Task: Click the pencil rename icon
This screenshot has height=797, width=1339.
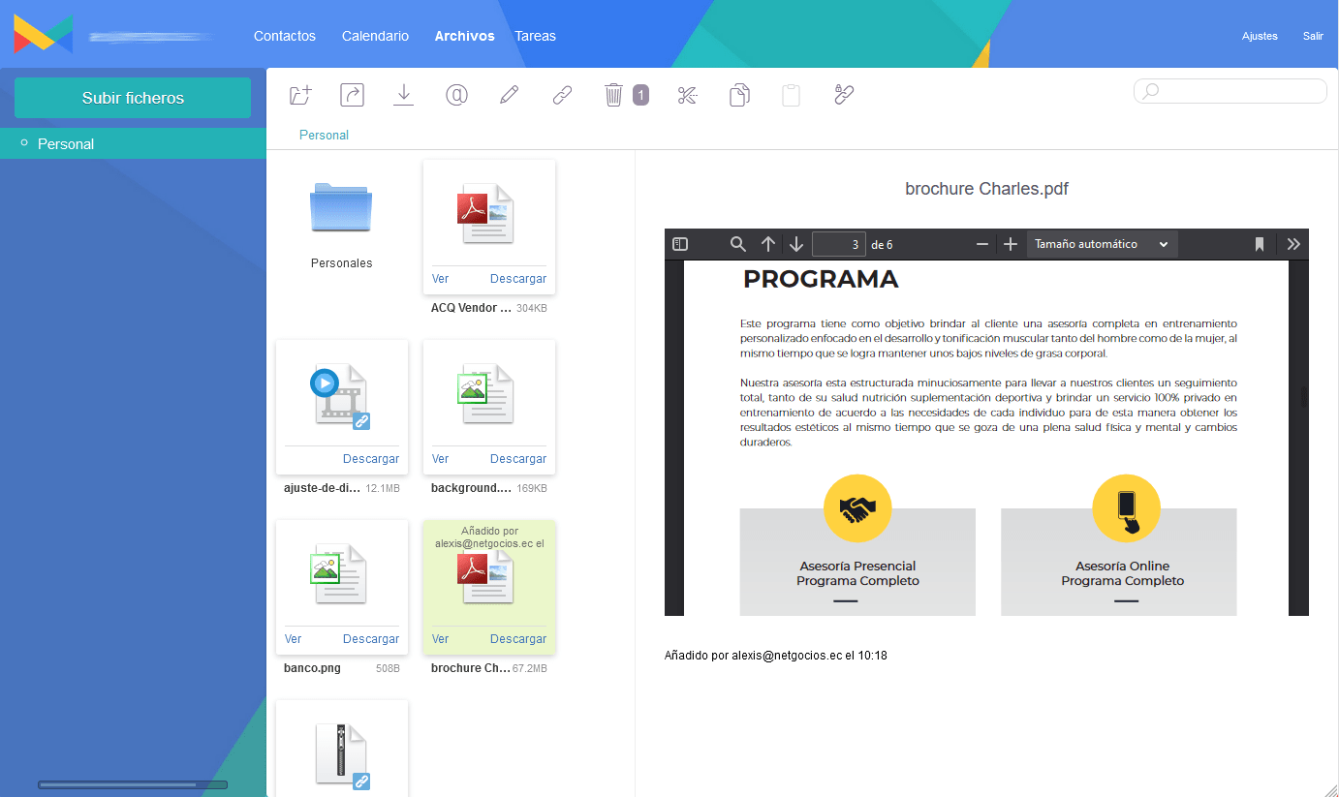Action: 509,95
